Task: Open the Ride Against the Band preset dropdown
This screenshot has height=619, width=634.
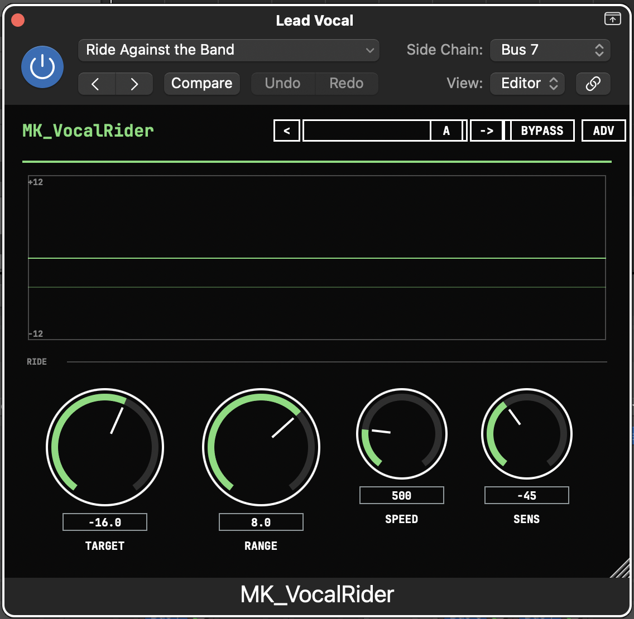Action: point(228,50)
